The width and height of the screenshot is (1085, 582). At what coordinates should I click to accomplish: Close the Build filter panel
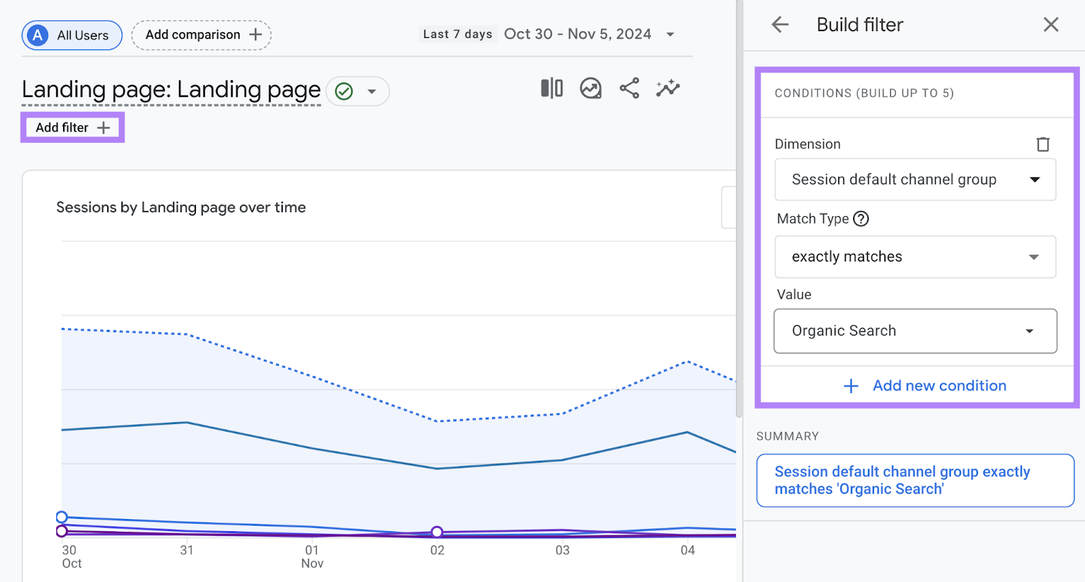(1050, 25)
